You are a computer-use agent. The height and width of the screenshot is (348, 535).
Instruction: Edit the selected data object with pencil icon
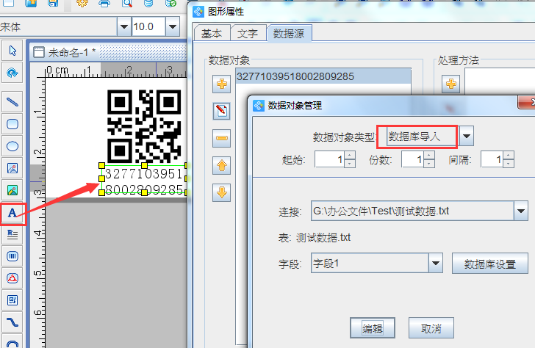[221, 111]
